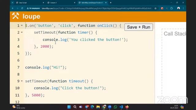Screen dimensions: 196x110
Task: Click the not-secure site warning indicator
Action: [33, 8]
